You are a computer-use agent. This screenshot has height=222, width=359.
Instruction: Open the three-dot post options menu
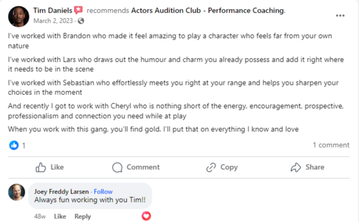(340, 15)
